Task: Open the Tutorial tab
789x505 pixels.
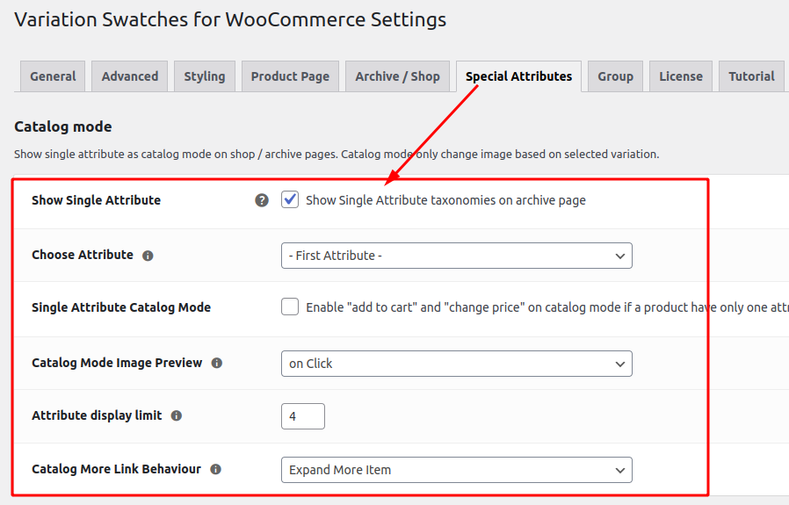Action: pos(752,76)
